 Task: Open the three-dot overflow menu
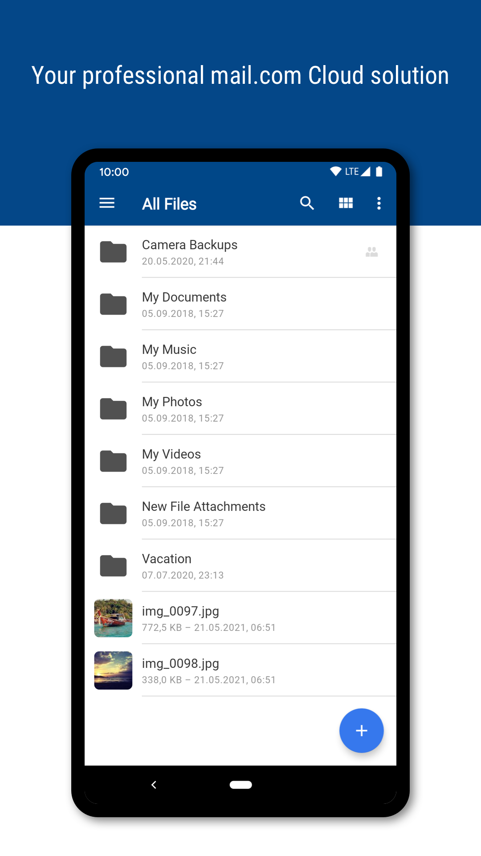379,203
